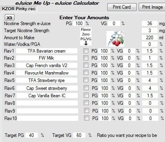Screen dimensions: 165x142
Task: Click the Print Card button
Action: click(x=122, y=7)
